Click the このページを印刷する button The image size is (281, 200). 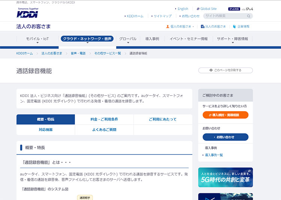click(x=226, y=70)
